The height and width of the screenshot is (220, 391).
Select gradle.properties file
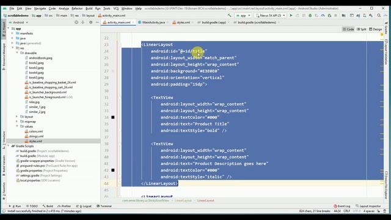(31, 170)
